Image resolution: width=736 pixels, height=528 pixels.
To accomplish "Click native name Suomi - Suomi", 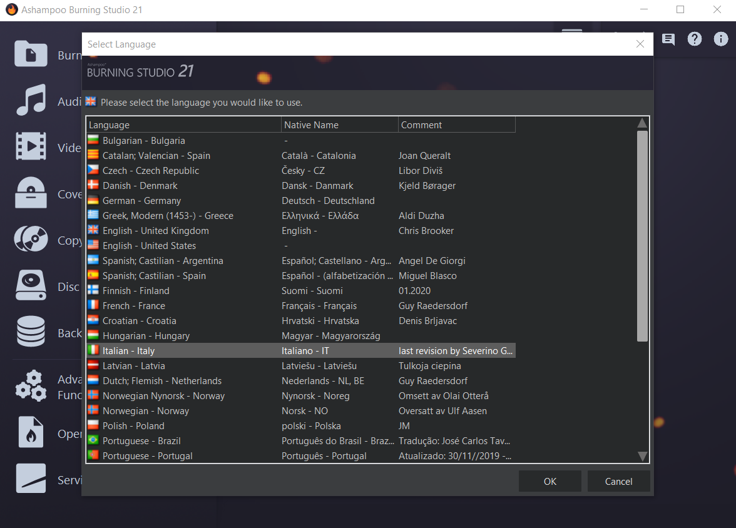I will tap(312, 290).
